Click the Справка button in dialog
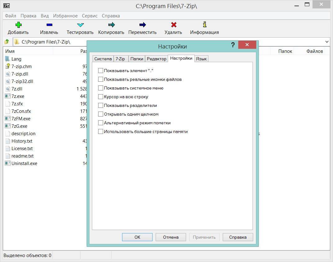The height and width of the screenshot is (262, 333). (x=238, y=237)
